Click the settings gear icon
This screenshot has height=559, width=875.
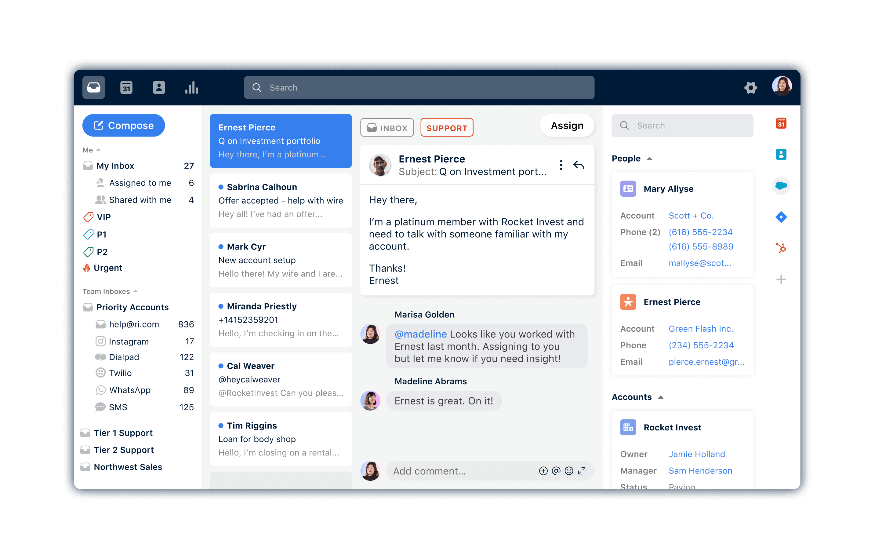[x=750, y=88]
